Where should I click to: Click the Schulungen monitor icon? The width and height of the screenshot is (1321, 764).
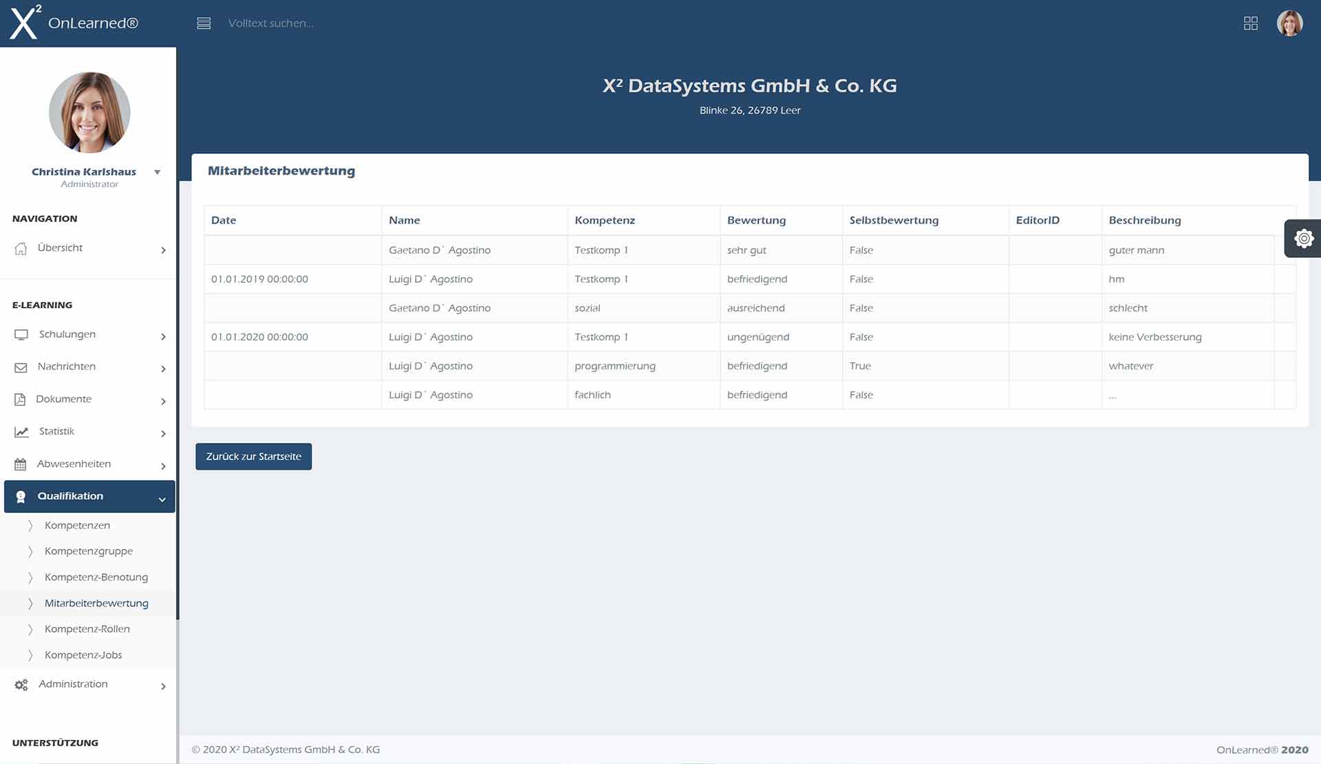pos(21,335)
